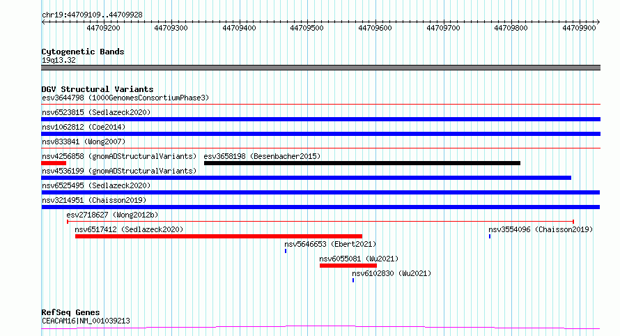Click the nsv6055081 (Wu2021) label
The width and height of the screenshot is (620, 336).
point(359,259)
